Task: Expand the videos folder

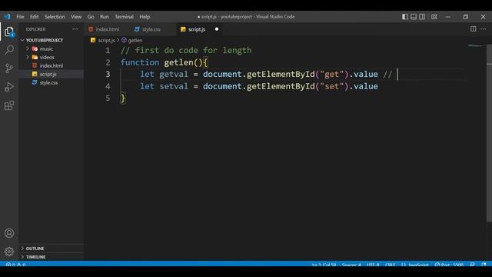Action: [47, 57]
